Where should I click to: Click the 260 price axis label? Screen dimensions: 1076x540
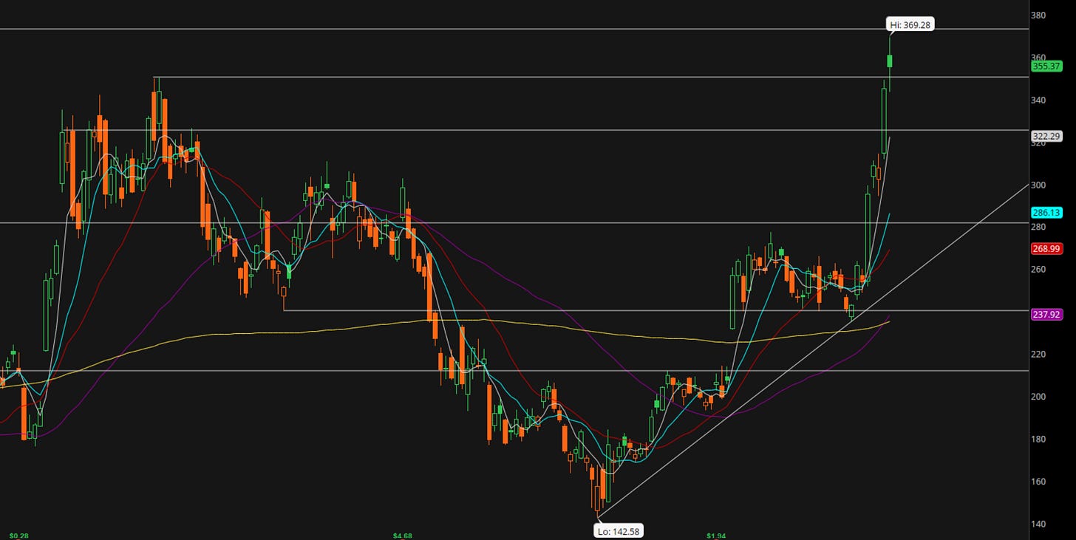1038,269
